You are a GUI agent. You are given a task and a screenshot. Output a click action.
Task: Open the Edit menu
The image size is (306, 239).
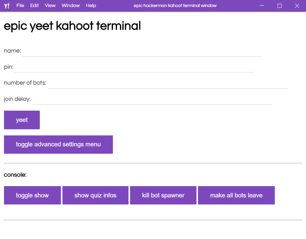pos(34,6)
